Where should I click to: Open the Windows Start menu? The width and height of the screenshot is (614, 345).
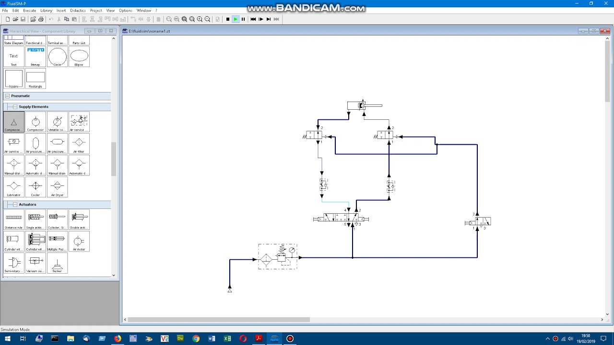(x=7, y=339)
